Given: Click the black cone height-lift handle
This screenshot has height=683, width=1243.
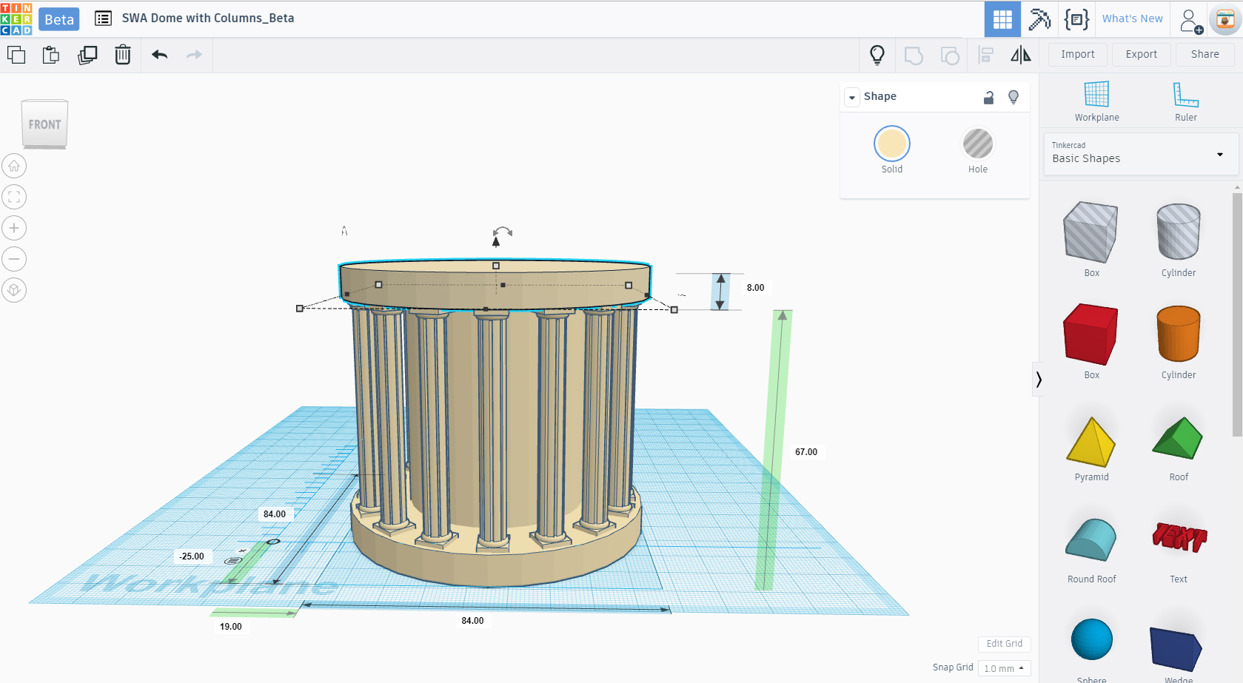Looking at the screenshot, I should click(x=496, y=241).
